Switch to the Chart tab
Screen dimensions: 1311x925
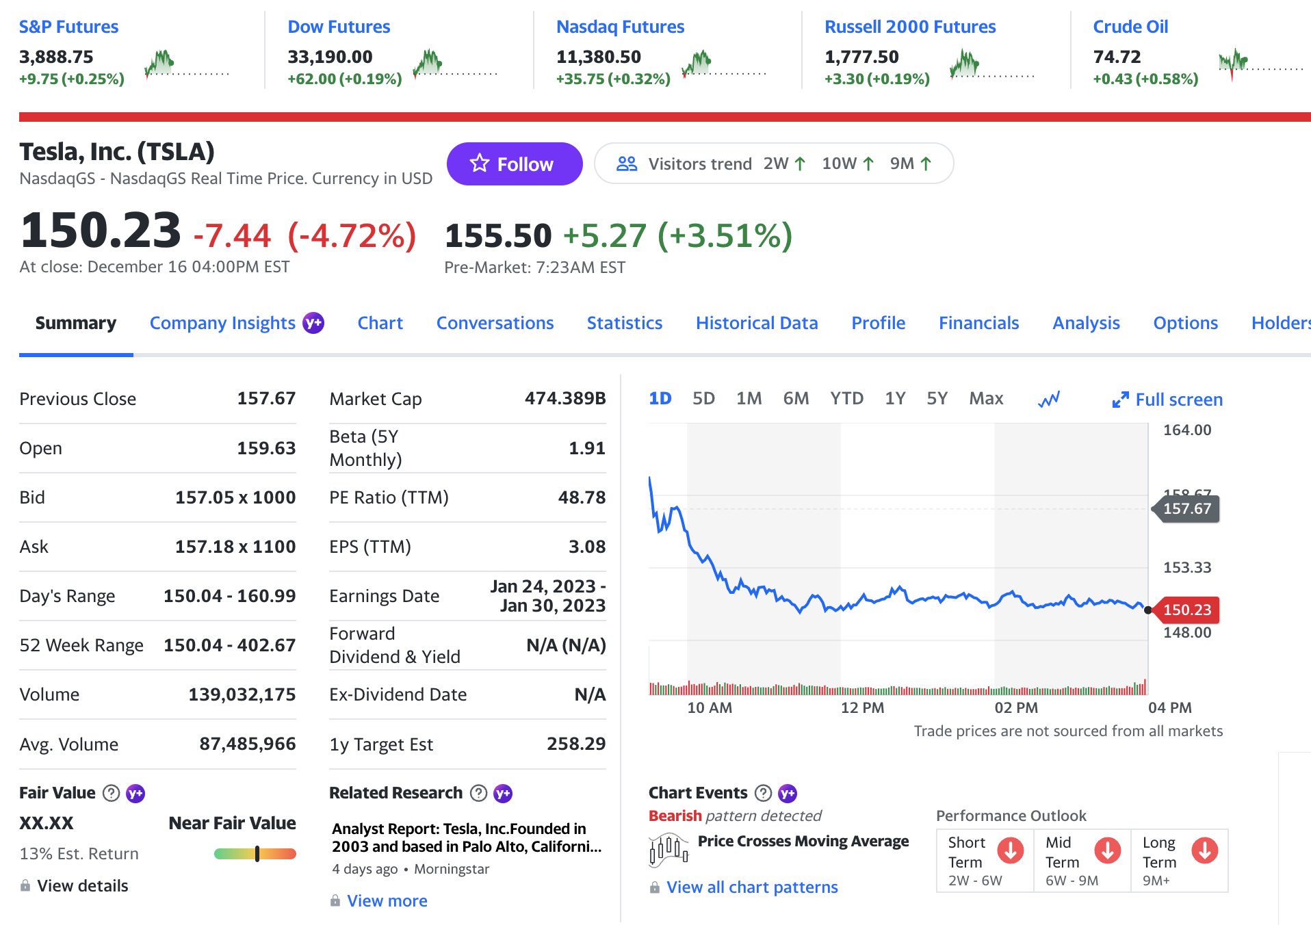380,323
